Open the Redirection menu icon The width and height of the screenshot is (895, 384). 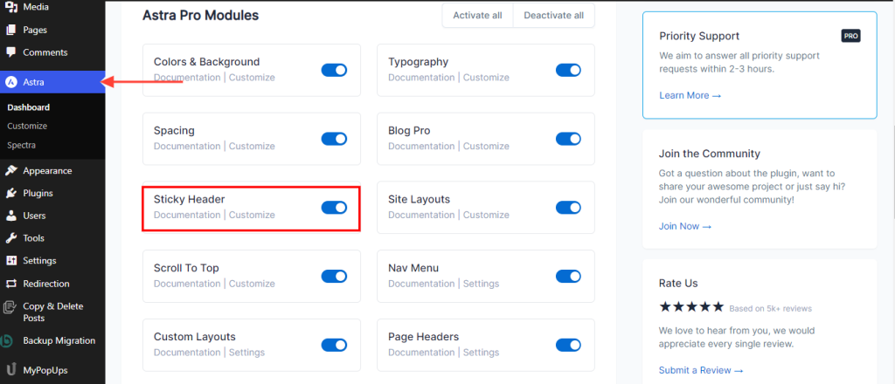pyautogui.click(x=10, y=283)
